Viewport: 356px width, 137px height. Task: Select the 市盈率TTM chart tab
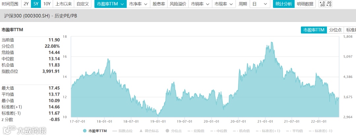314,30
